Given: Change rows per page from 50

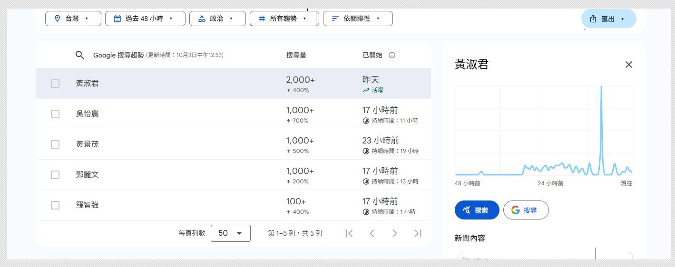Looking at the screenshot, I should [x=230, y=233].
